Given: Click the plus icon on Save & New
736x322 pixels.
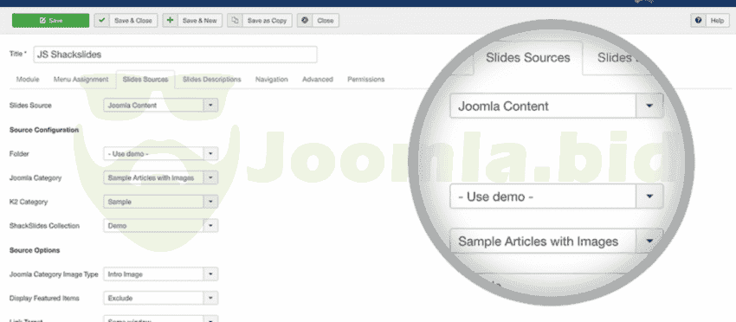Looking at the screenshot, I should 170,21.
